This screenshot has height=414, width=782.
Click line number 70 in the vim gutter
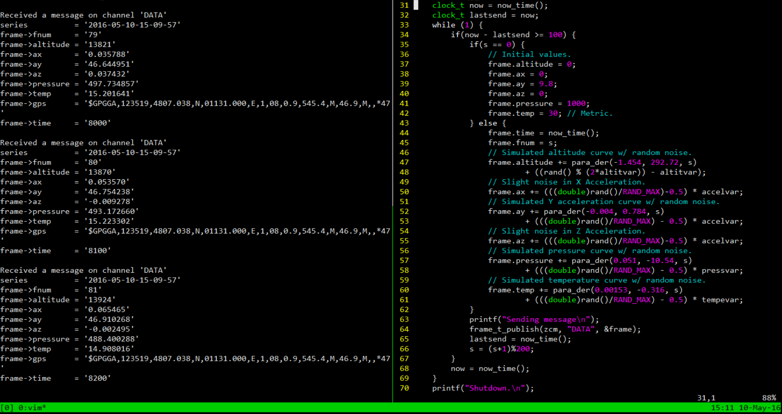[404, 388]
